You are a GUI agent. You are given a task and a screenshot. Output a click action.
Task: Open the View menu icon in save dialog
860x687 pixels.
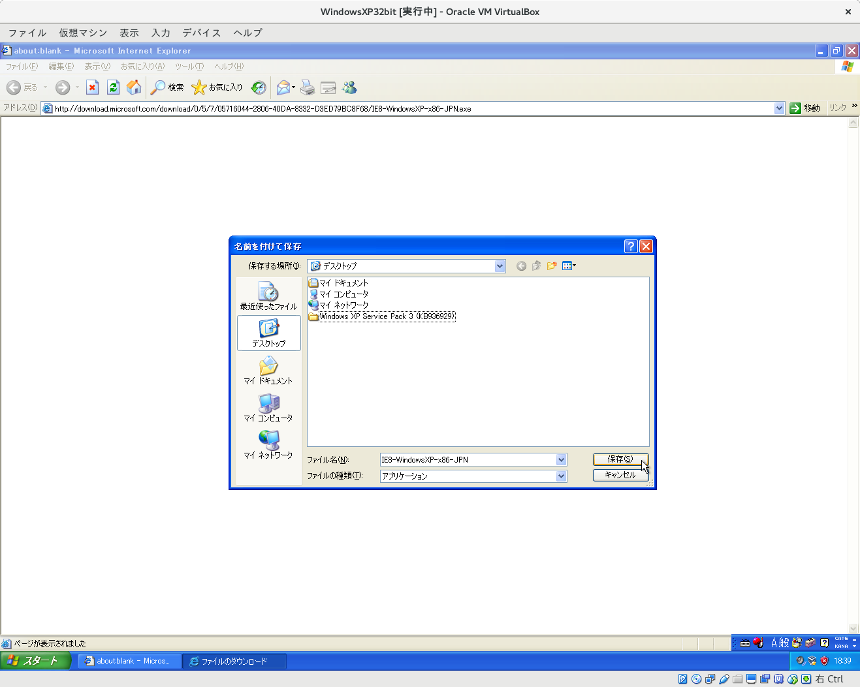[x=569, y=266]
